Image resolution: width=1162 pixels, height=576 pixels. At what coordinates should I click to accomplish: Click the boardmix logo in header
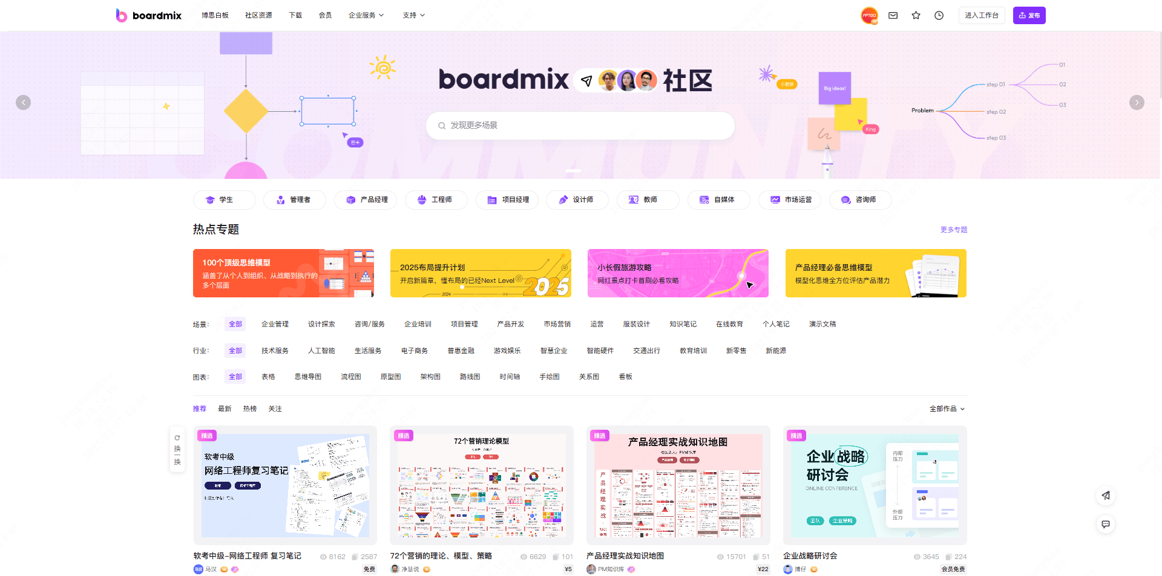click(x=149, y=15)
